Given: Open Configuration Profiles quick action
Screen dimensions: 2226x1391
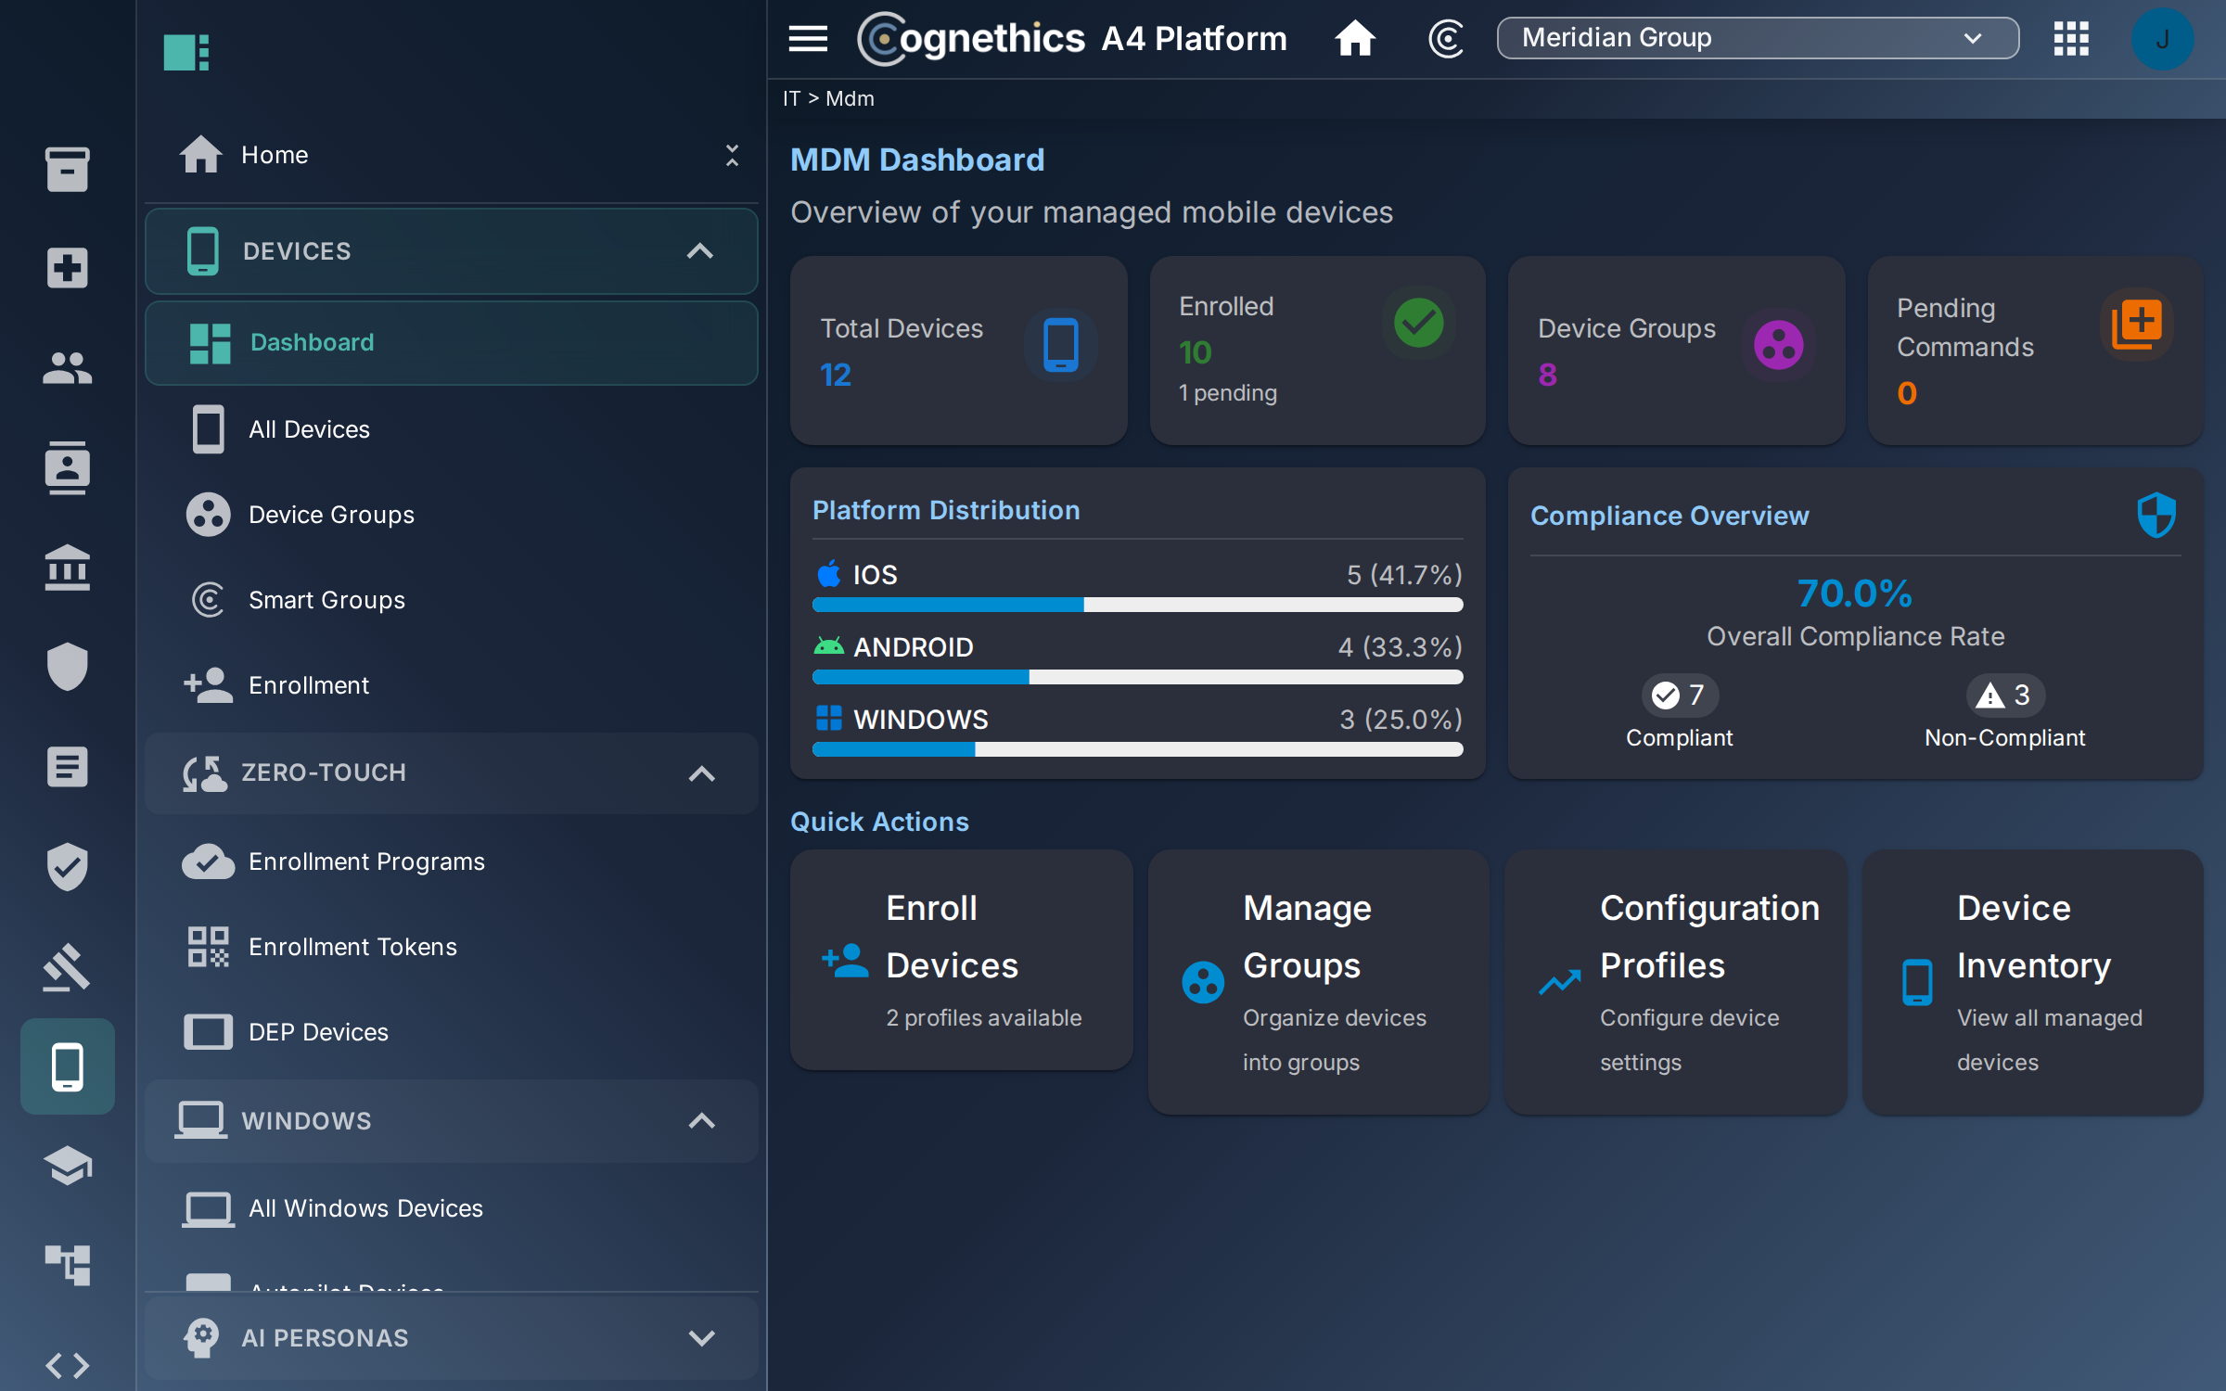Looking at the screenshot, I should point(1675,982).
